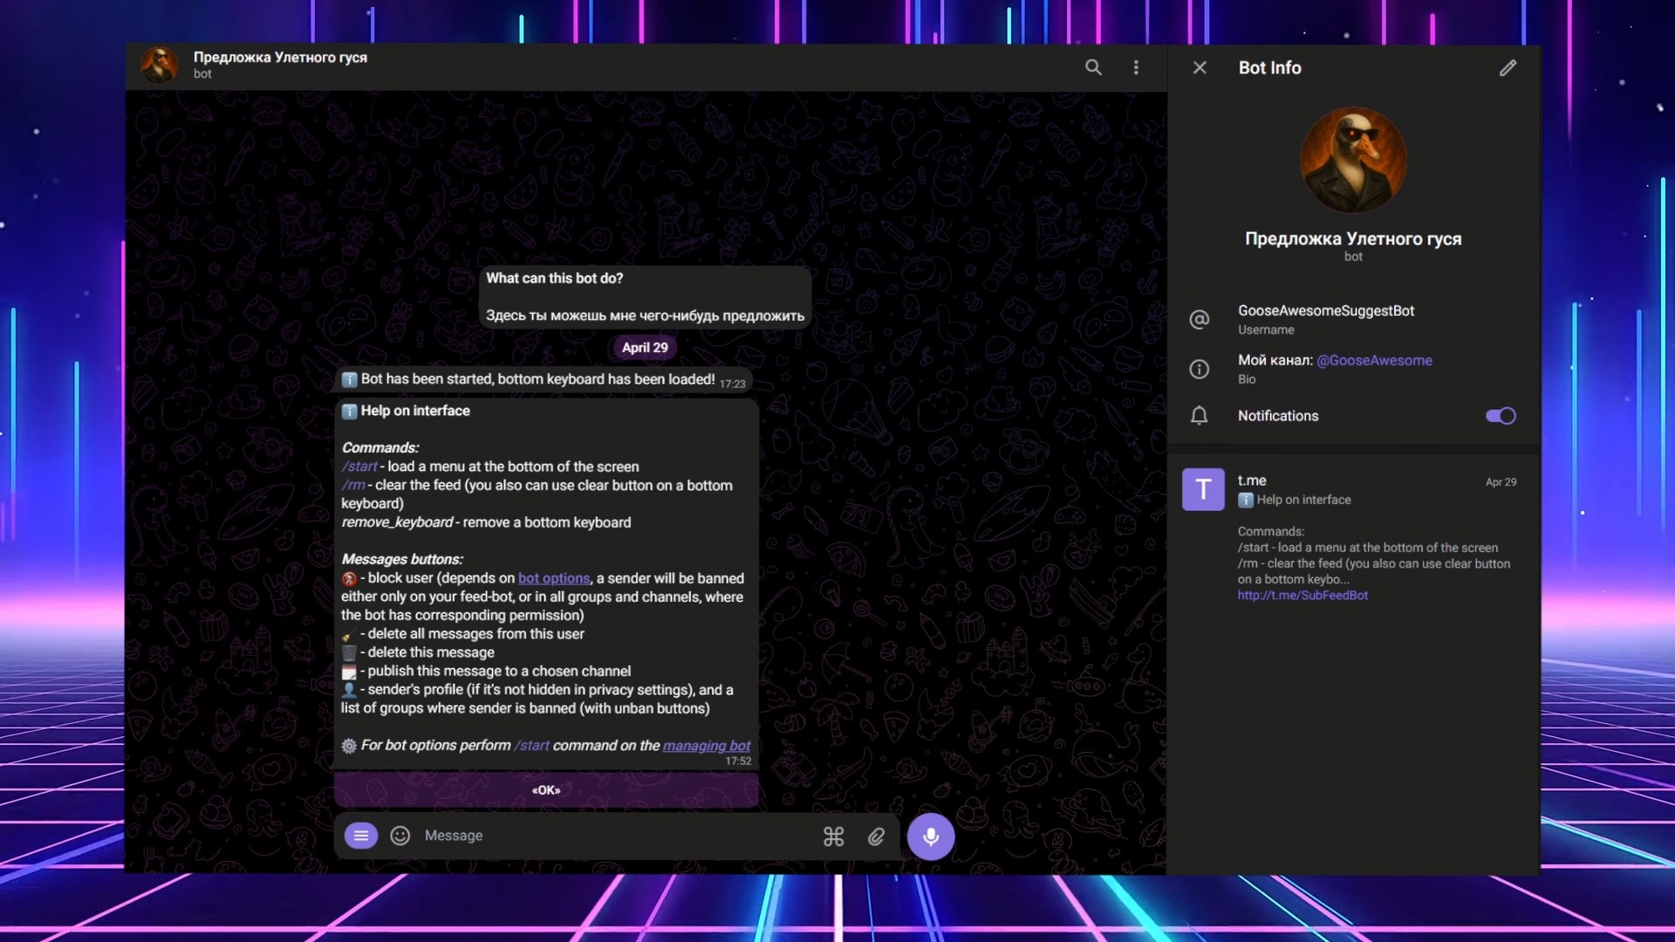This screenshot has width=1675, height=942.
Task: Open the emoji picker
Action: 400,836
